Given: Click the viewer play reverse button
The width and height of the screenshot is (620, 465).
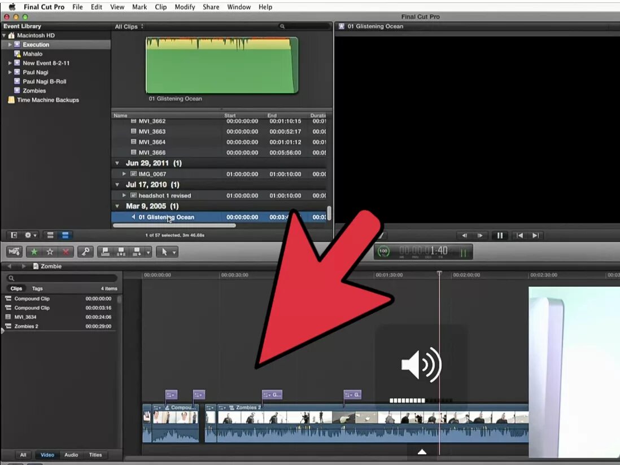Looking at the screenshot, I should pyautogui.click(x=465, y=235).
